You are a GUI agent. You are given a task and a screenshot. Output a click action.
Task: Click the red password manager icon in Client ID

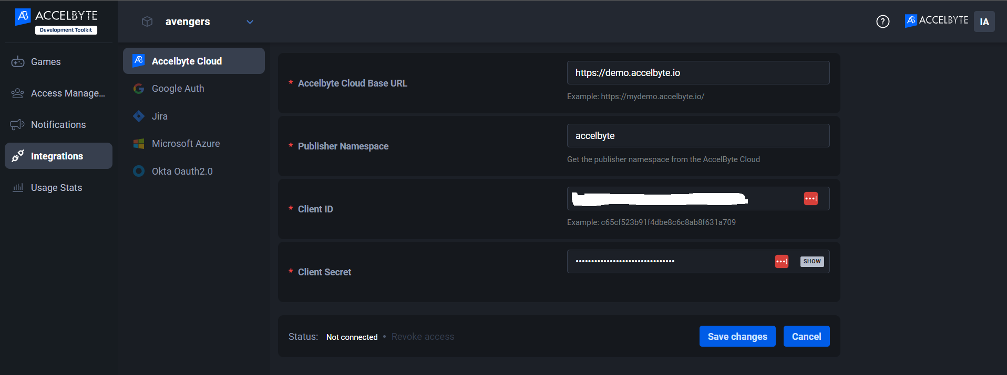tap(811, 199)
